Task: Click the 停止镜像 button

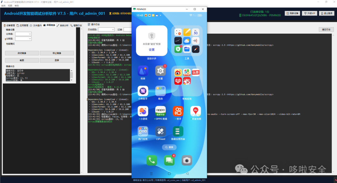Action: (x=57, y=53)
